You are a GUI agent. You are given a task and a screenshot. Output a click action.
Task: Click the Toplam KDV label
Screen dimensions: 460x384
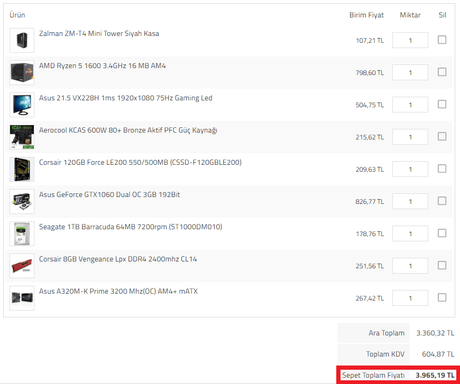[x=385, y=354]
